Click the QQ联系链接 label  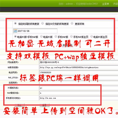coord(13,67)
